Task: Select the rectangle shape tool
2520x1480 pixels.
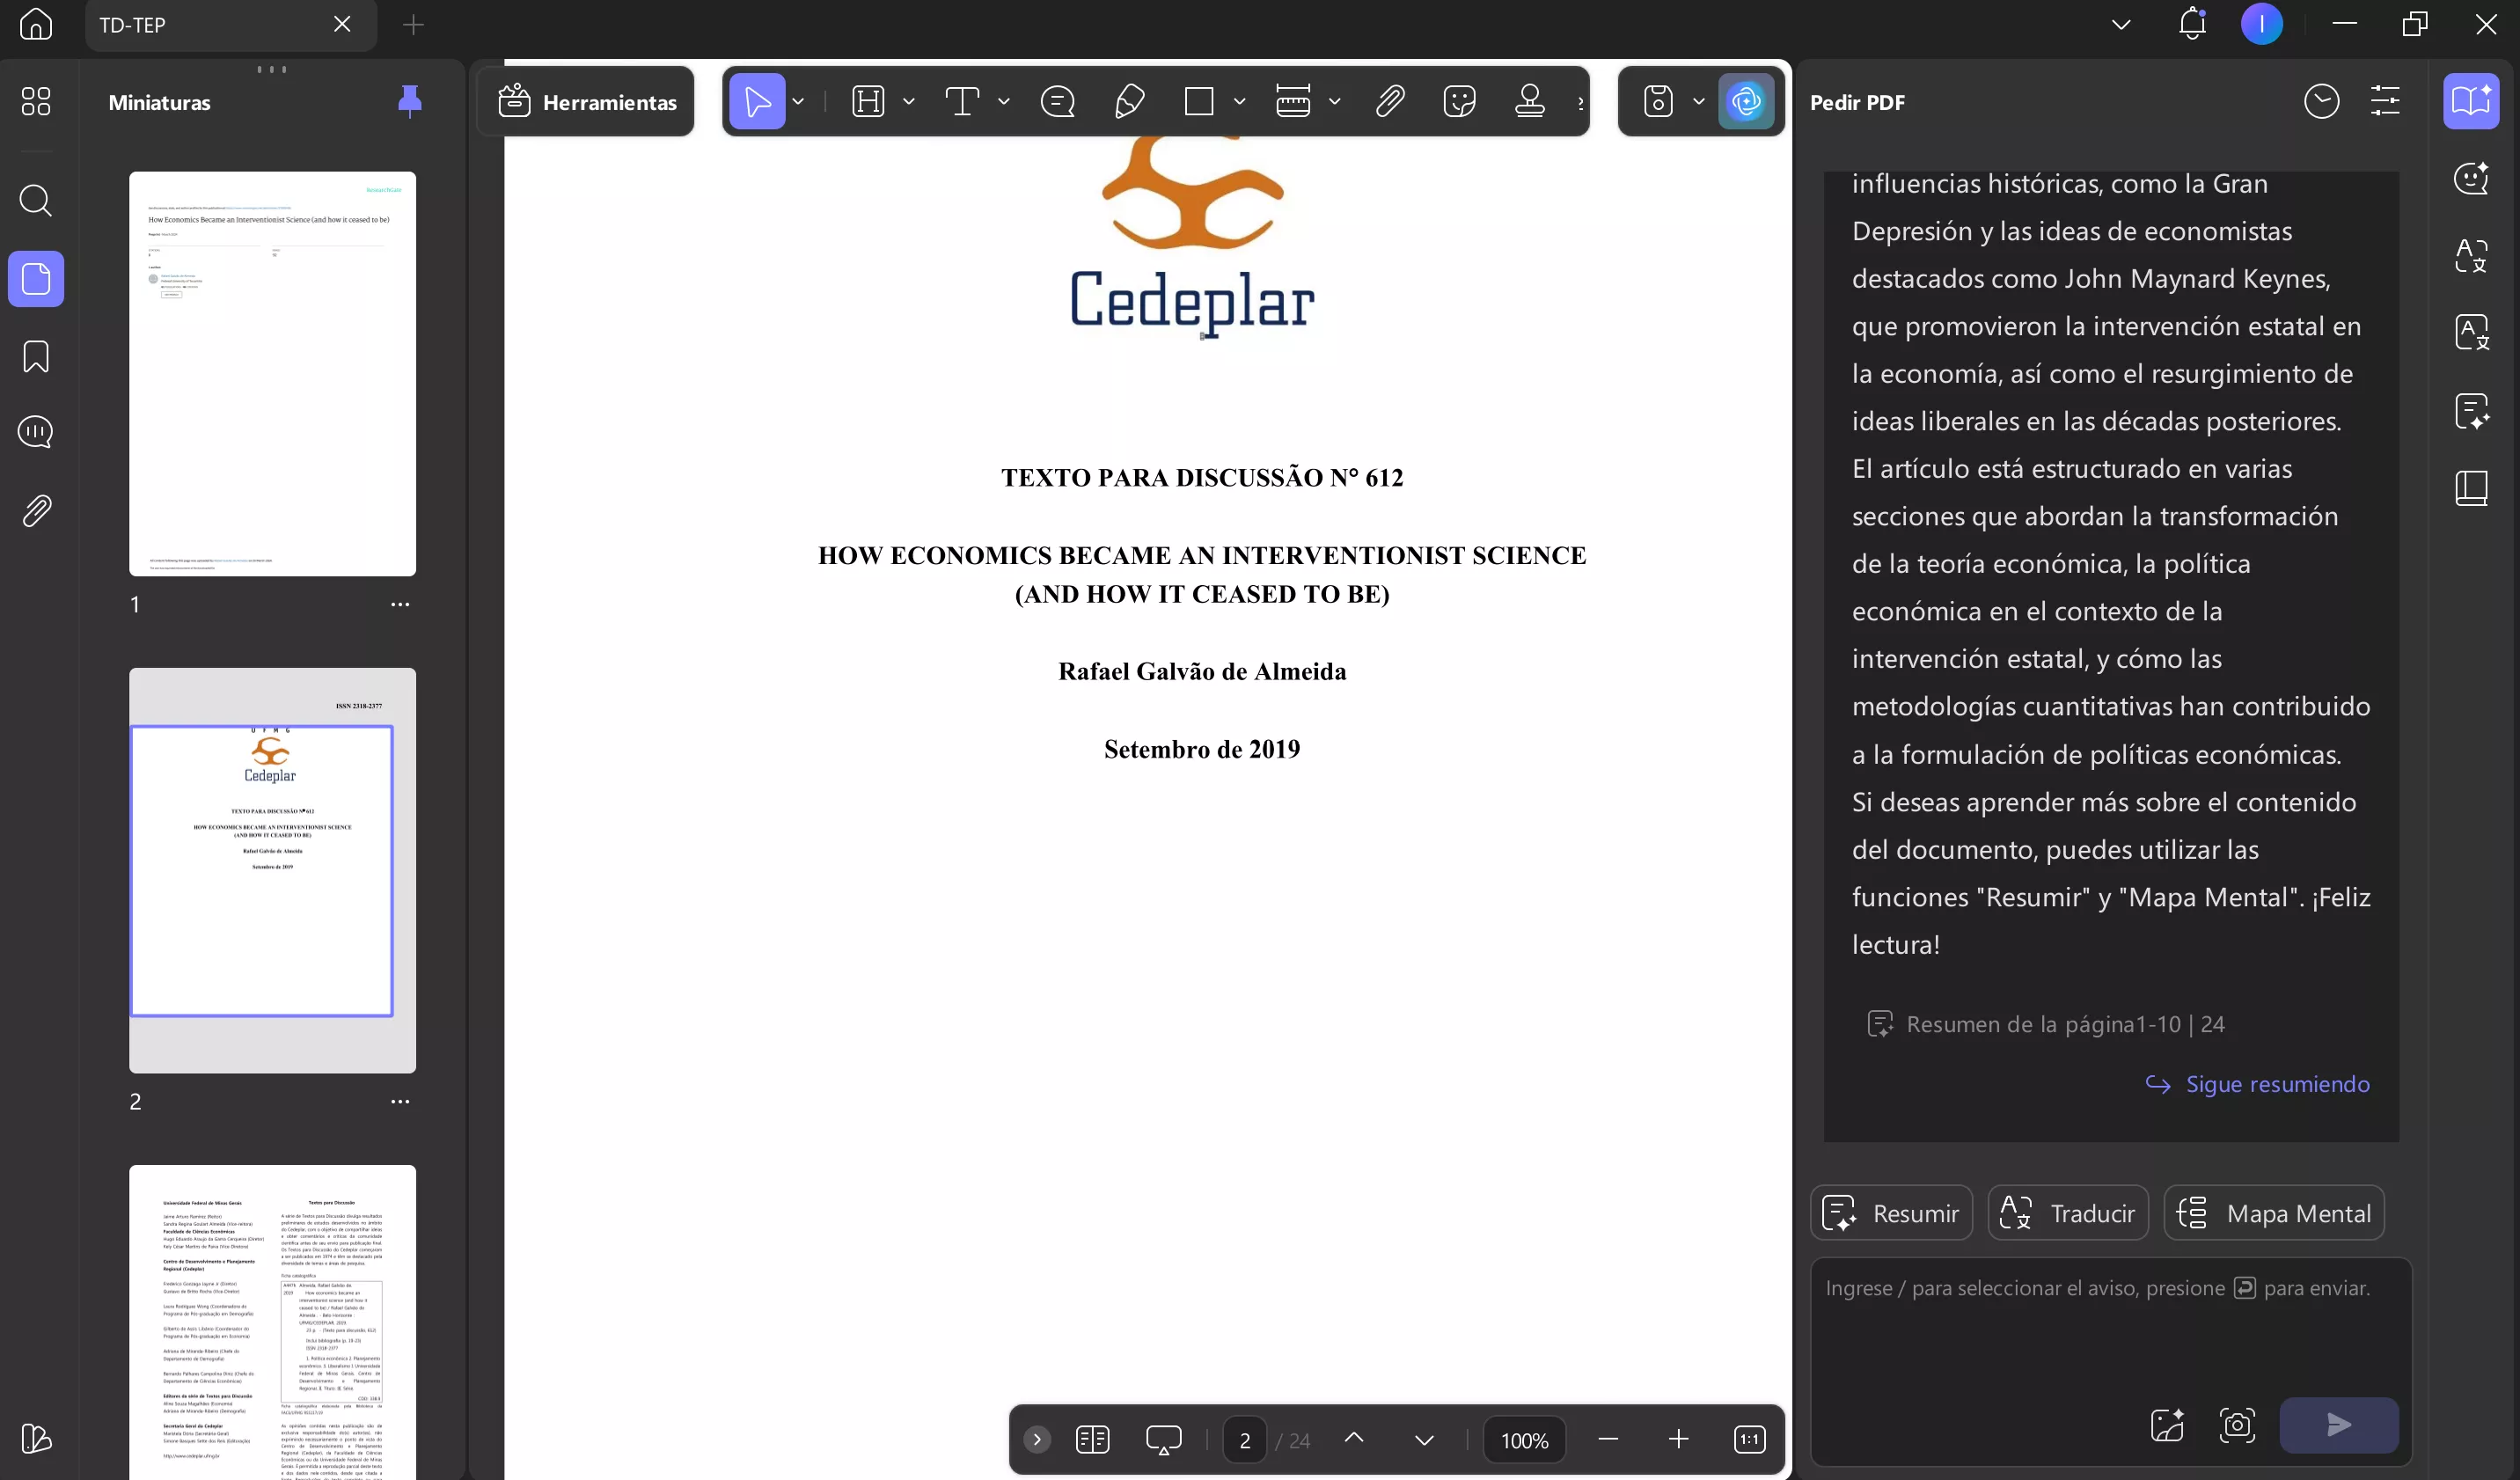Action: click(1198, 101)
